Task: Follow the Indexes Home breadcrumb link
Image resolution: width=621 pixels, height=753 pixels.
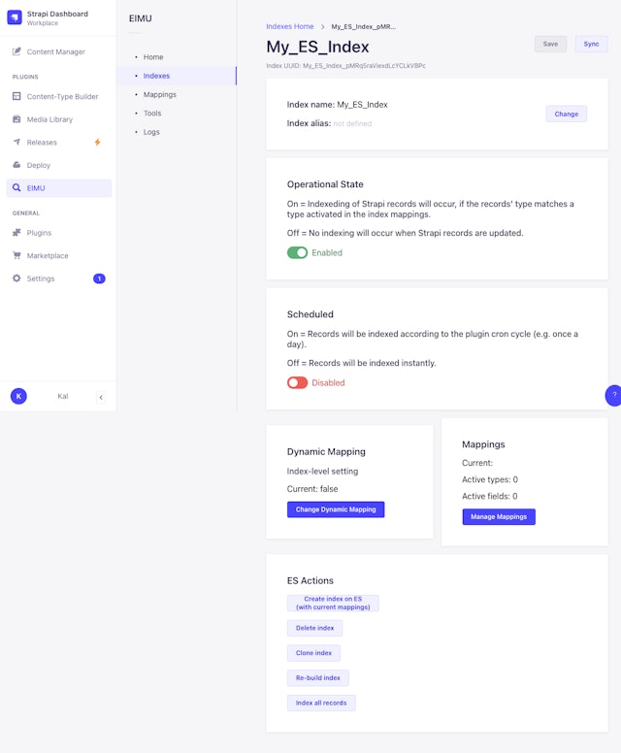Action: tap(290, 26)
